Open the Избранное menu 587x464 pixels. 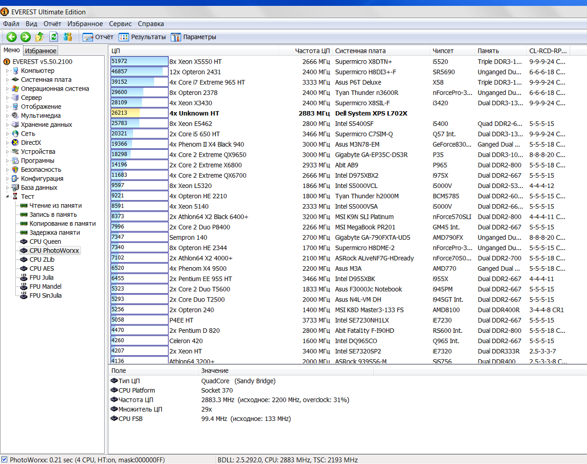point(85,23)
